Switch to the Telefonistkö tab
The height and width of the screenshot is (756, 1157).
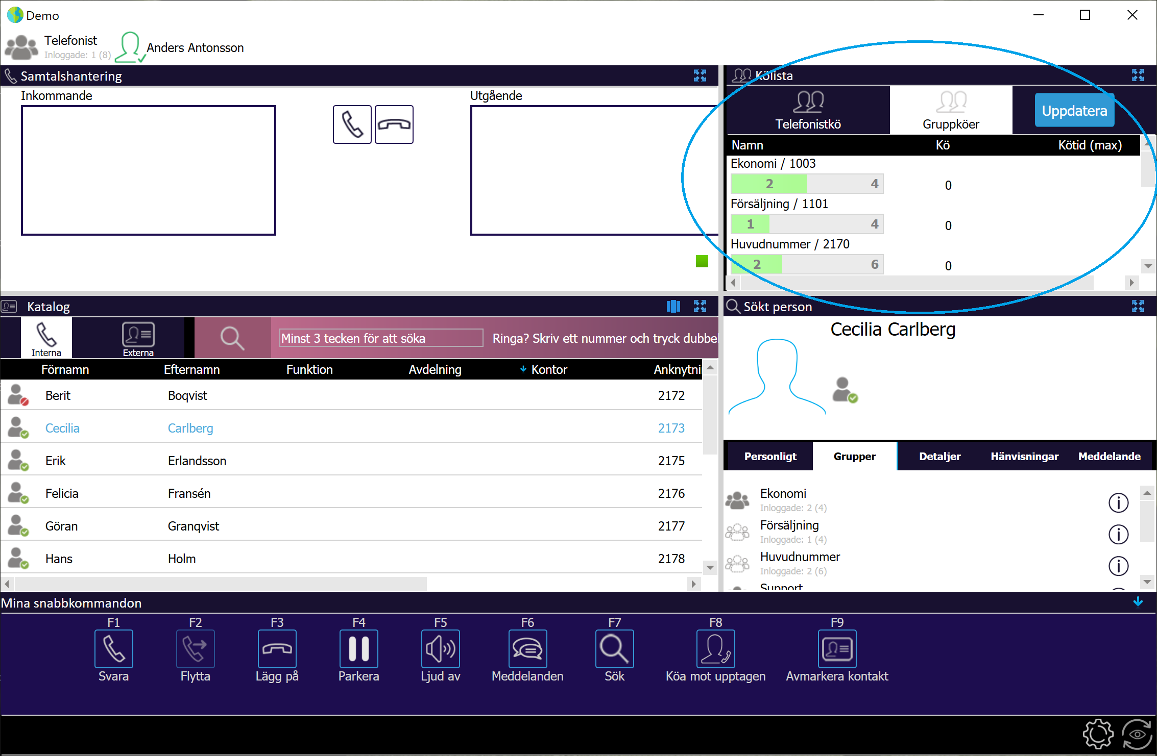808,110
